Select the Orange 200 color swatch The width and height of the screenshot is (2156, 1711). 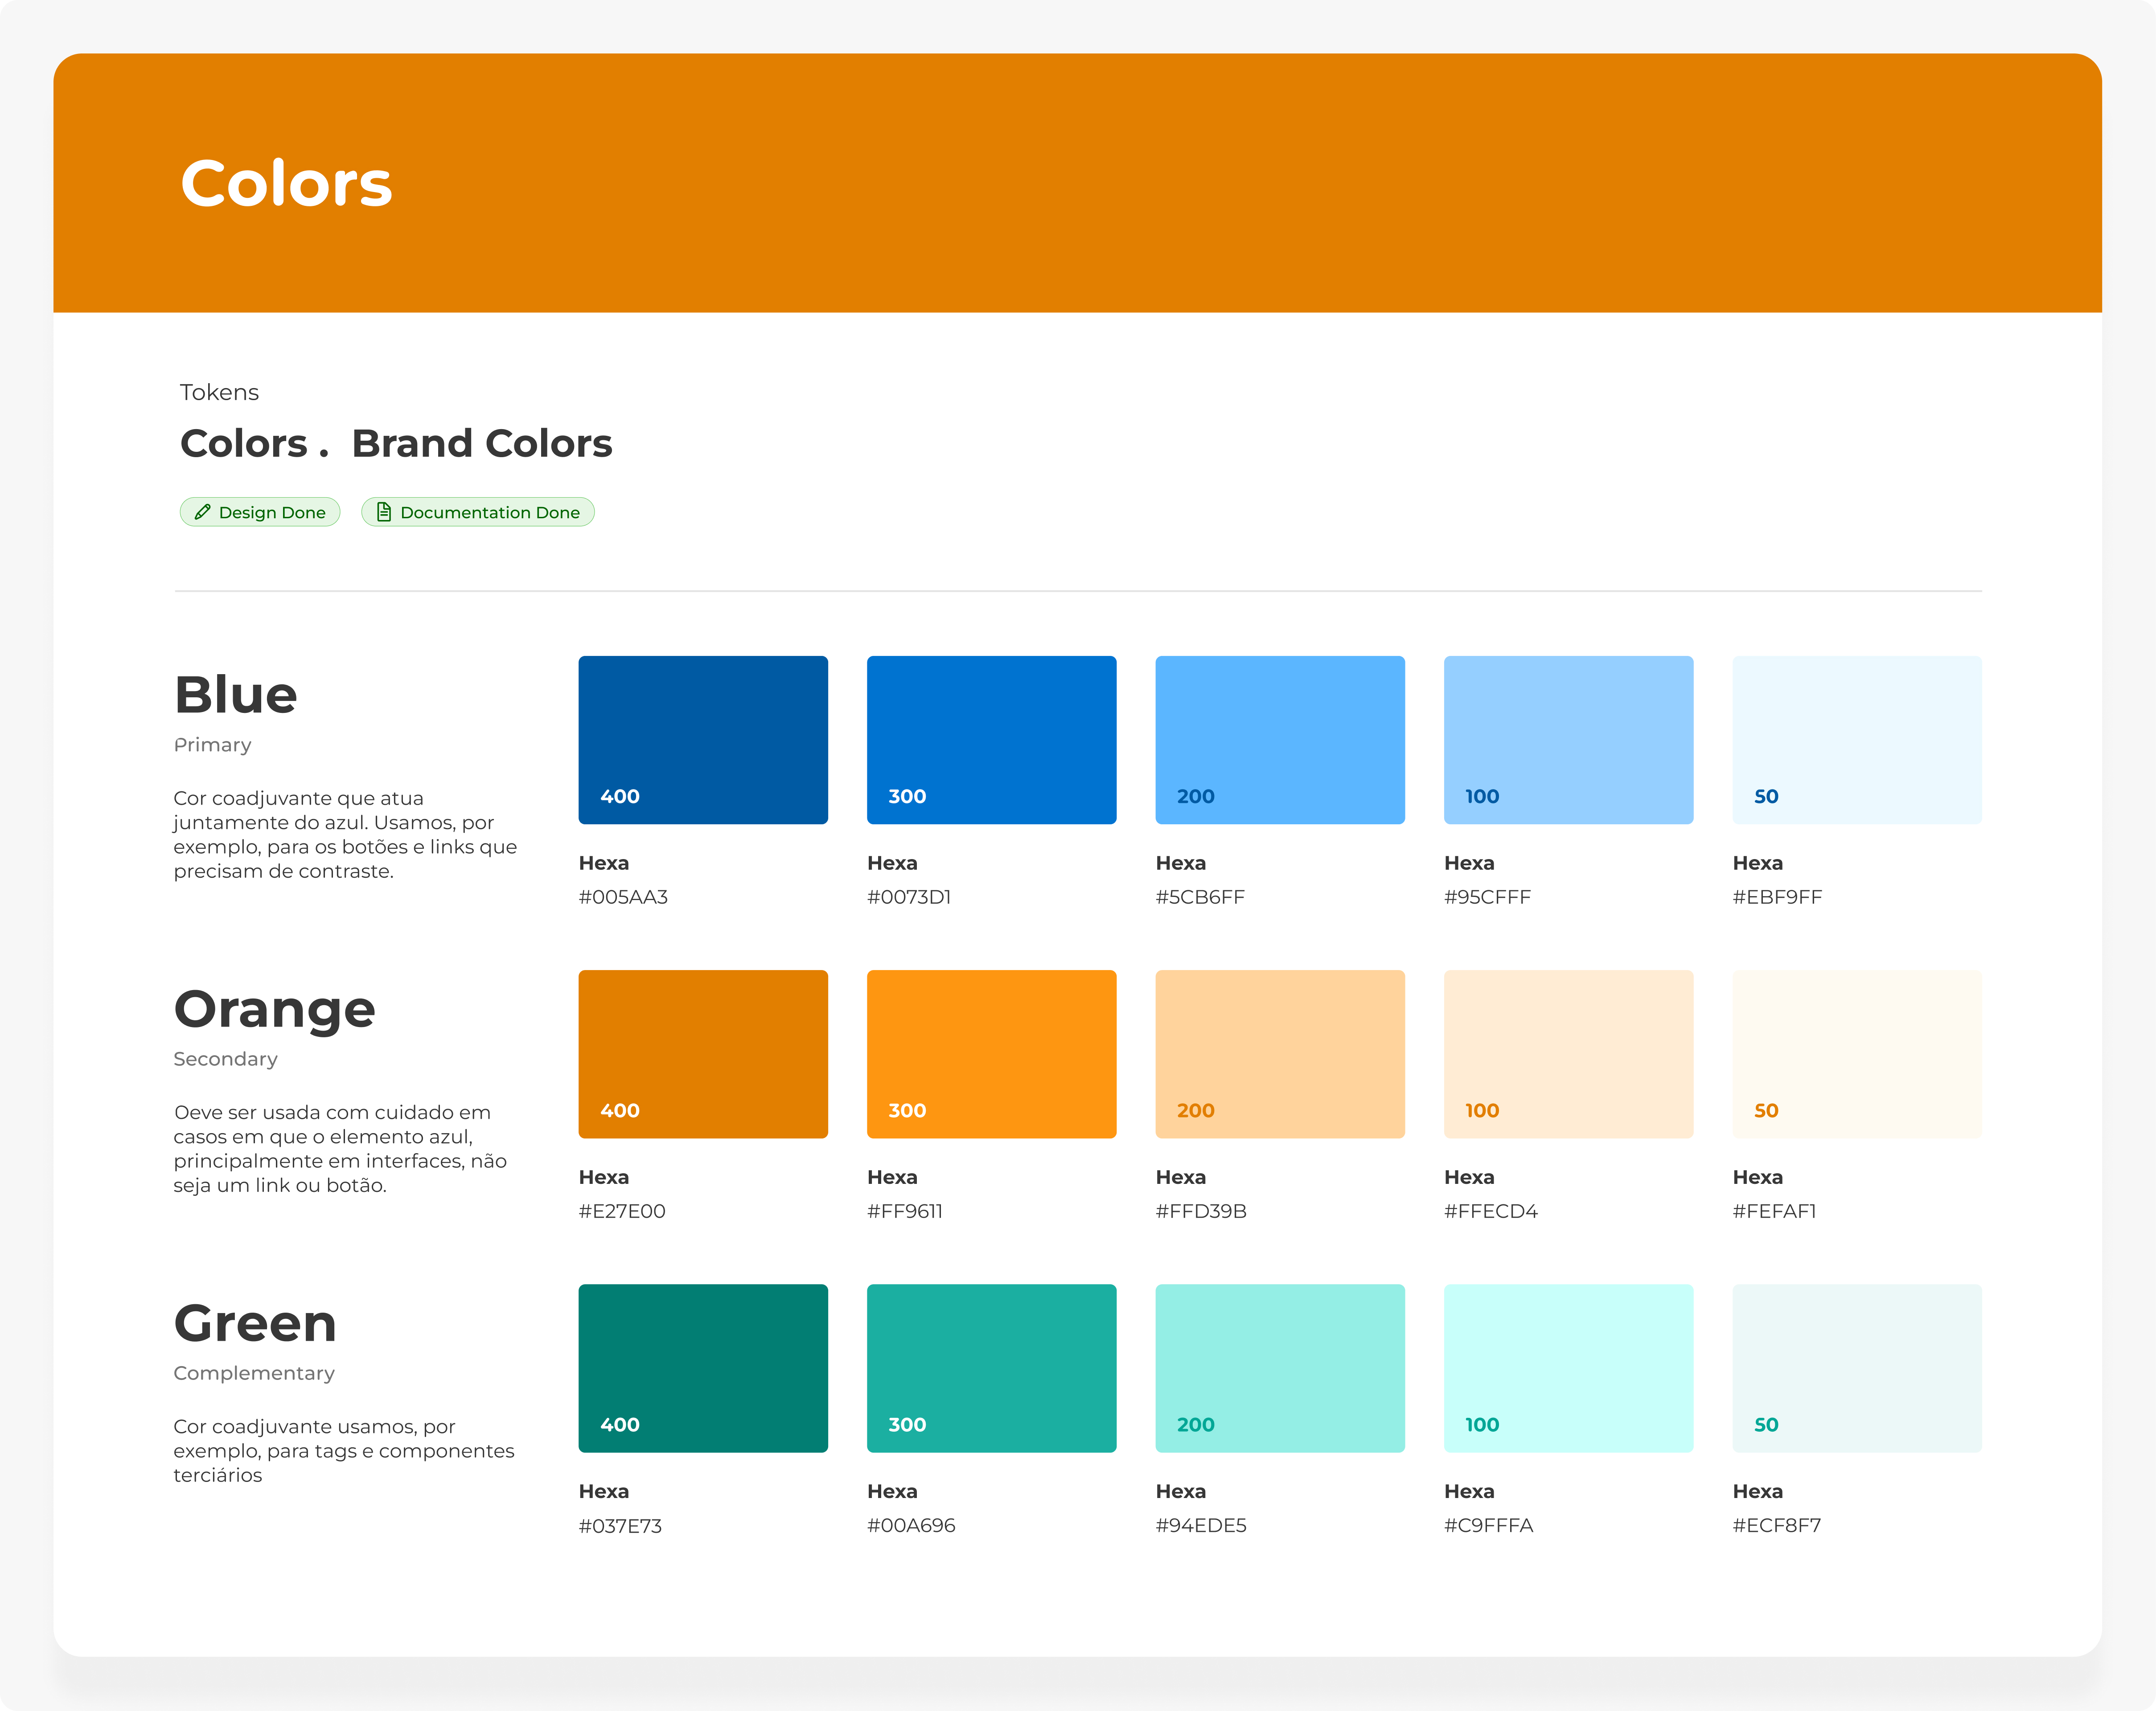pos(1280,1054)
